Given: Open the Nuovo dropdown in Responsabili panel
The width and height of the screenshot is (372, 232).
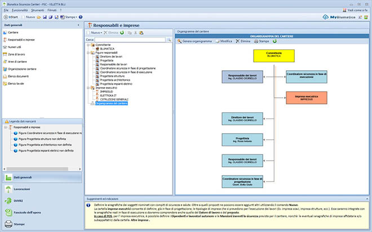Looking at the screenshot, I should click(96, 33).
